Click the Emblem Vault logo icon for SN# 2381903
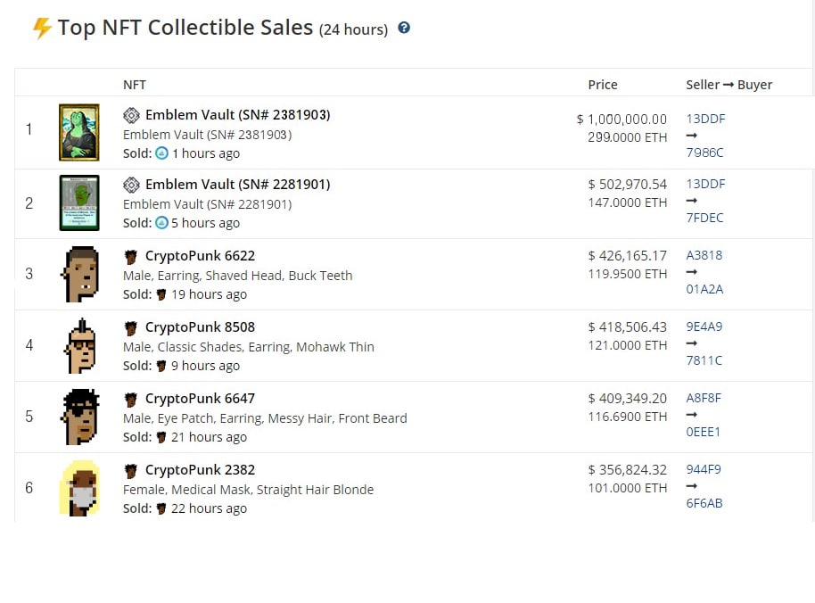Screen dimensions: 815x603 point(131,115)
